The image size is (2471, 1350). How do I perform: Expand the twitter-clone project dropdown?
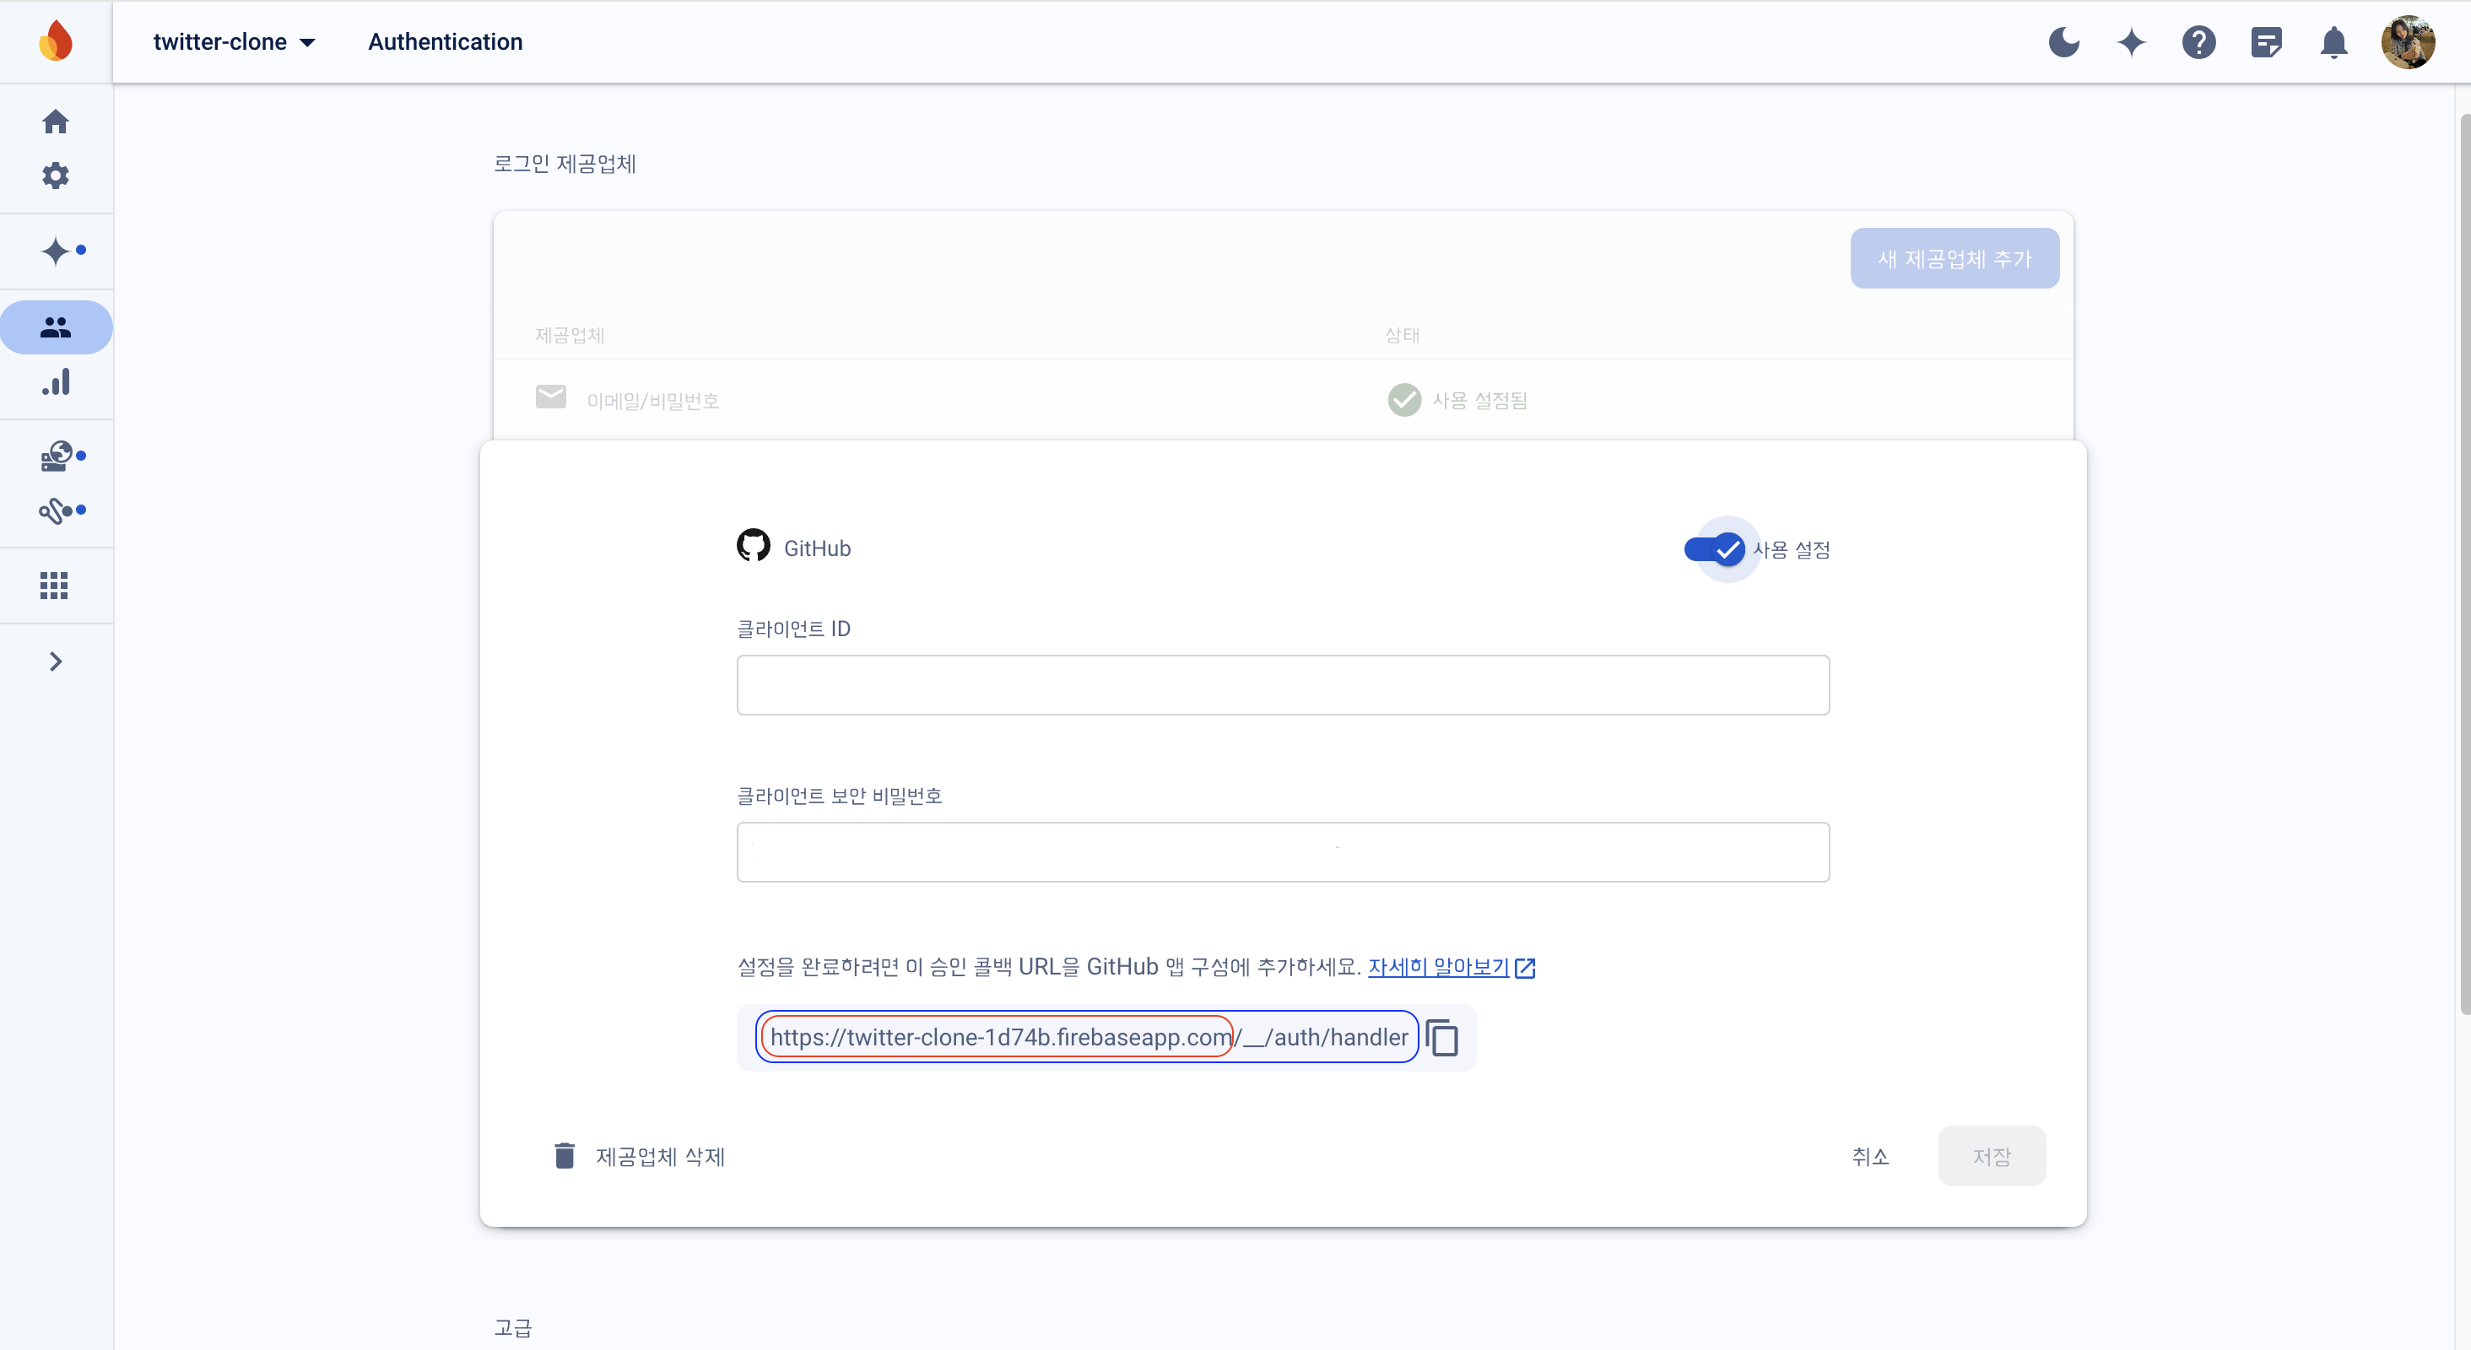tap(234, 42)
